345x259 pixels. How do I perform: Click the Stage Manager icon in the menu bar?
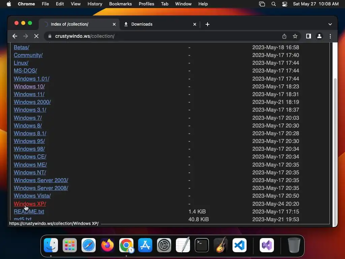(x=262, y=4)
